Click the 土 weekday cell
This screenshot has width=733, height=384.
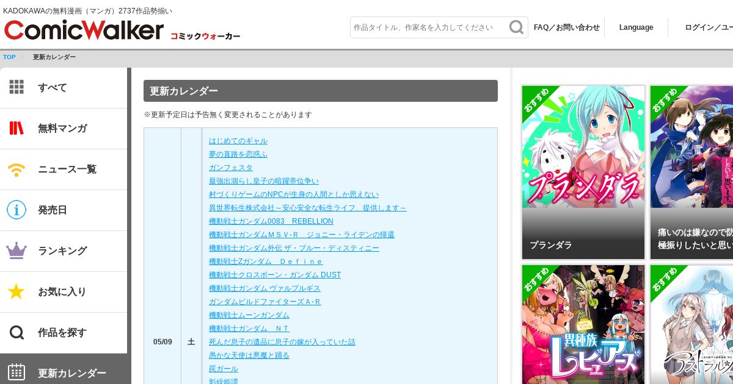[191, 342]
